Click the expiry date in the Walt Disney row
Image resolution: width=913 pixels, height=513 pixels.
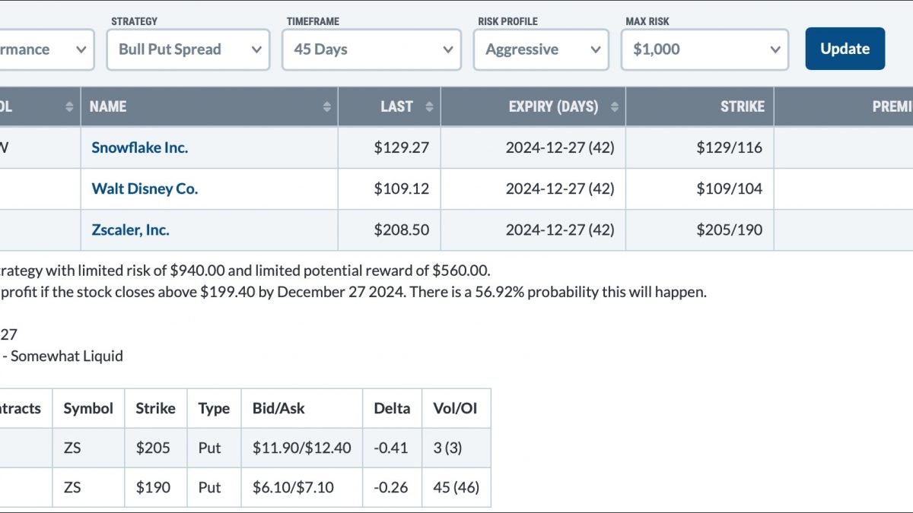[560, 188]
